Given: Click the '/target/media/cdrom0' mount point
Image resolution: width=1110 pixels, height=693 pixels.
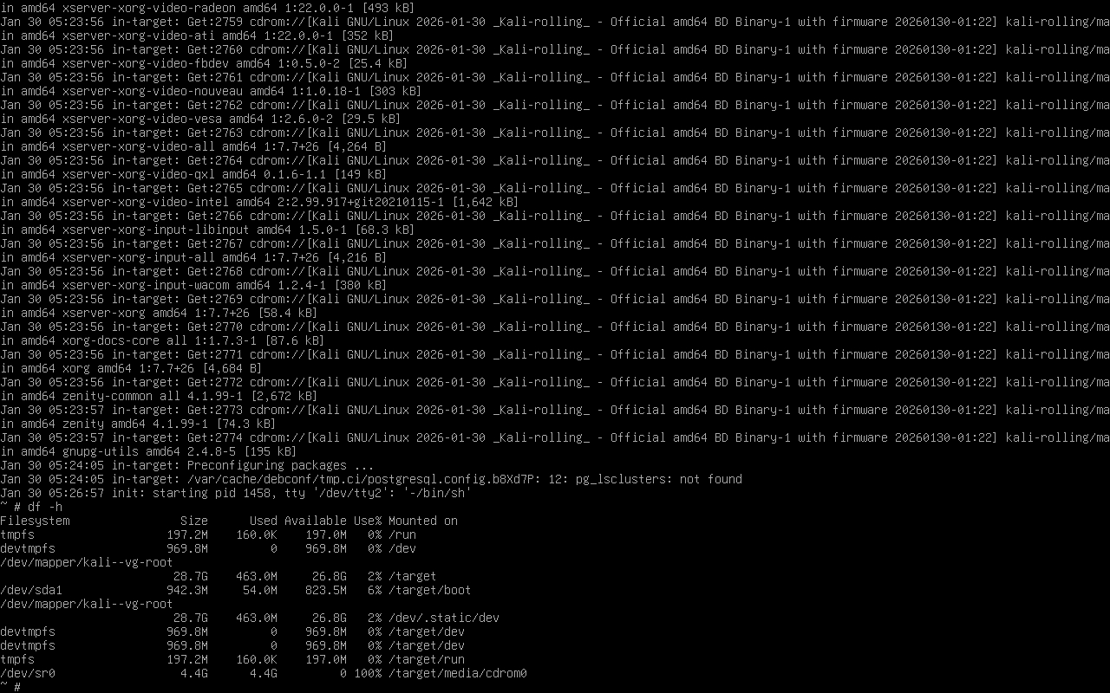Looking at the screenshot, I should 458,673.
